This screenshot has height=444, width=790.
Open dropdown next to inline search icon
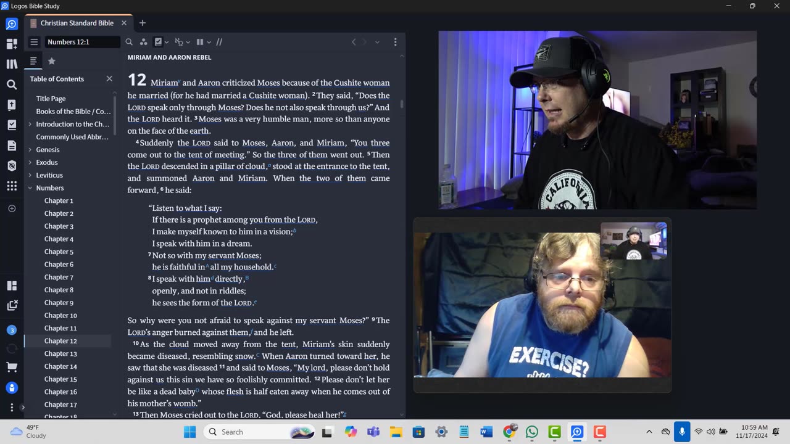point(188,42)
